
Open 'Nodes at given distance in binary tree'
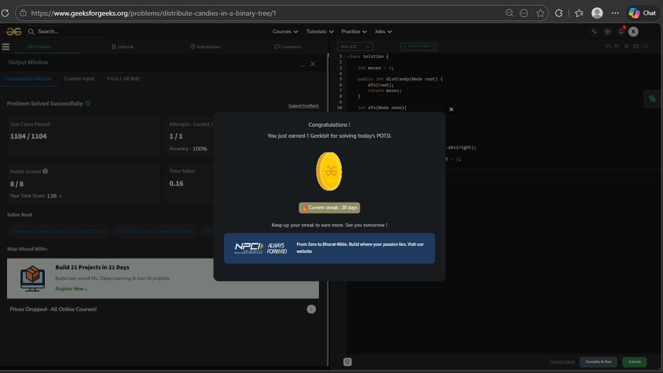58,230
